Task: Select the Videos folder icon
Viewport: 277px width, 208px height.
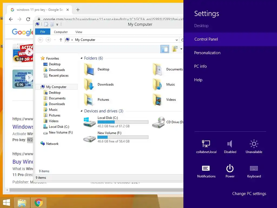Action: tap(157, 100)
